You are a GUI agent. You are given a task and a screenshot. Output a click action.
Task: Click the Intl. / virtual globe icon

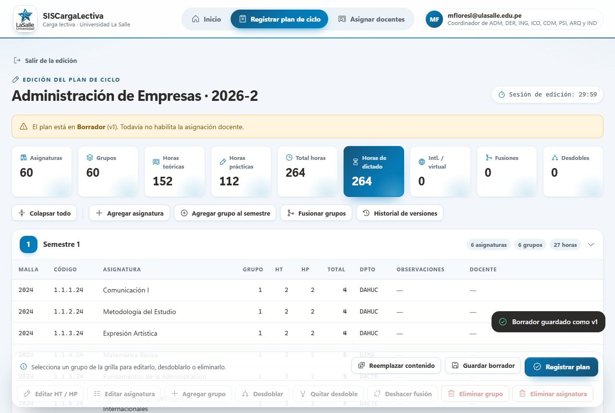point(422,162)
